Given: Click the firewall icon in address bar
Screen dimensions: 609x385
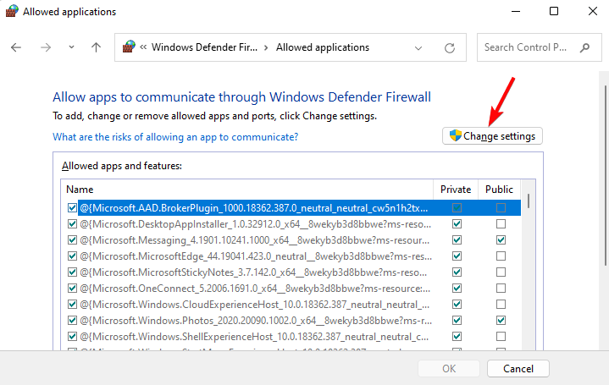Looking at the screenshot, I should tap(129, 47).
